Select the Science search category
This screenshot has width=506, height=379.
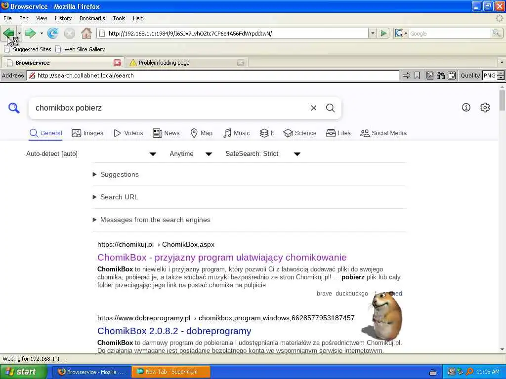[x=300, y=133]
